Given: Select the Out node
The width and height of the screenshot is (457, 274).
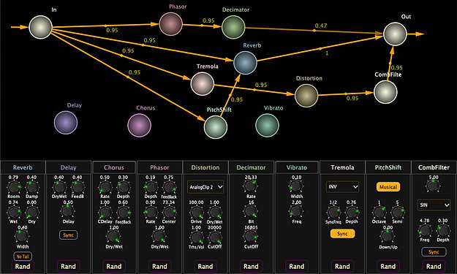Looking at the screenshot, I should click(395, 34).
